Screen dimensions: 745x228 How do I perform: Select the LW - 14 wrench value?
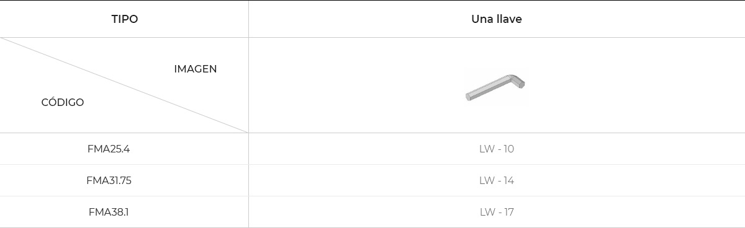tap(497, 180)
